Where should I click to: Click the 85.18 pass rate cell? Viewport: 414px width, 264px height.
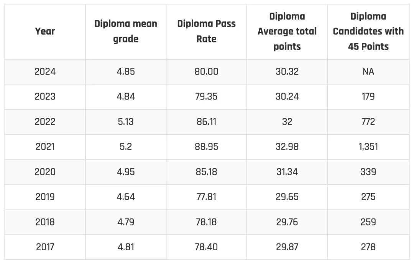pyautogui.click(x=206, y=172)
